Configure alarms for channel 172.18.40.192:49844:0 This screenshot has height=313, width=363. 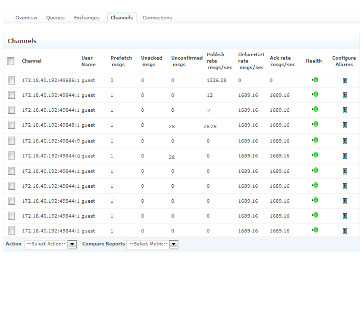(345, 156)
